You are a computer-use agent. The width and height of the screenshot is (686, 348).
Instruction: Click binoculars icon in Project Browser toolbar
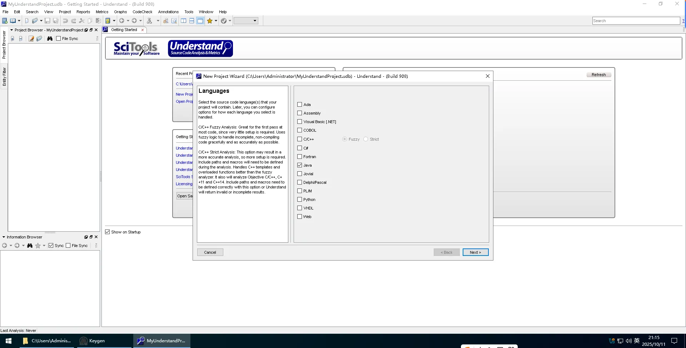tap(50, 39)
